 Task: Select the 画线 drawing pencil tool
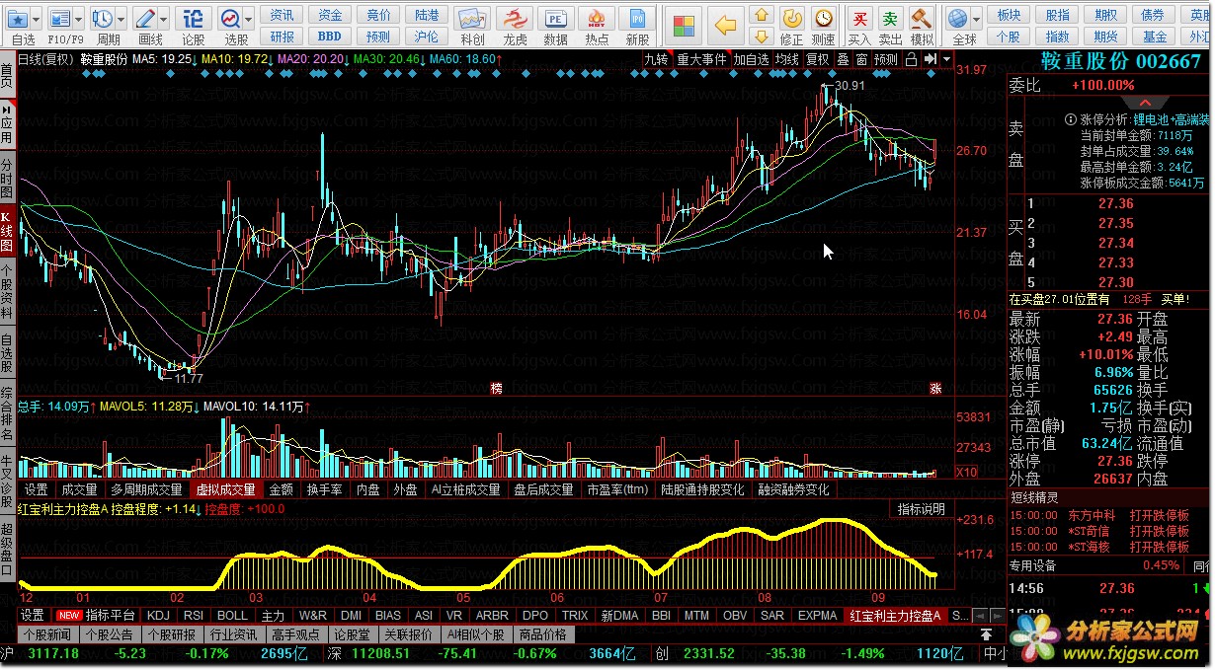point(145,17)
